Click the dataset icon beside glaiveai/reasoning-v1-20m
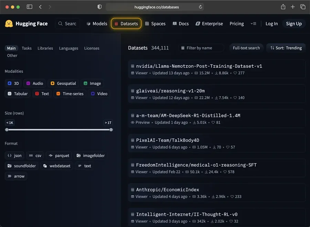This screenshot has width=310, height=227. coord(133,91)
